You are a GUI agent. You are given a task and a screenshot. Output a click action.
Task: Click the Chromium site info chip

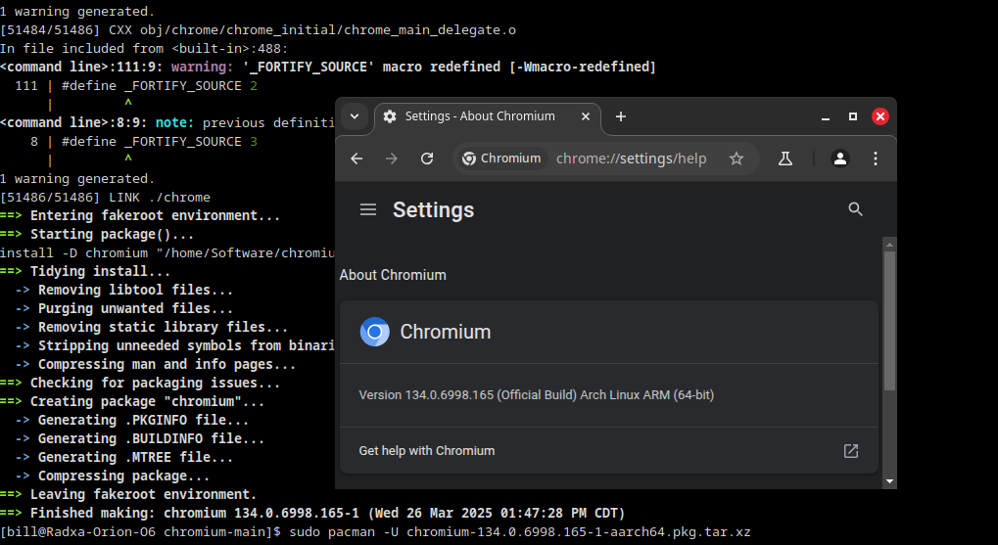tap(502, 159)
